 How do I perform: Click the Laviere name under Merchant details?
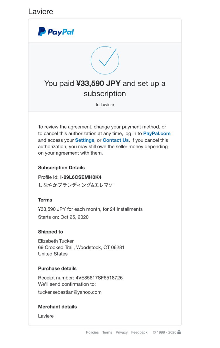click(46, 316)
